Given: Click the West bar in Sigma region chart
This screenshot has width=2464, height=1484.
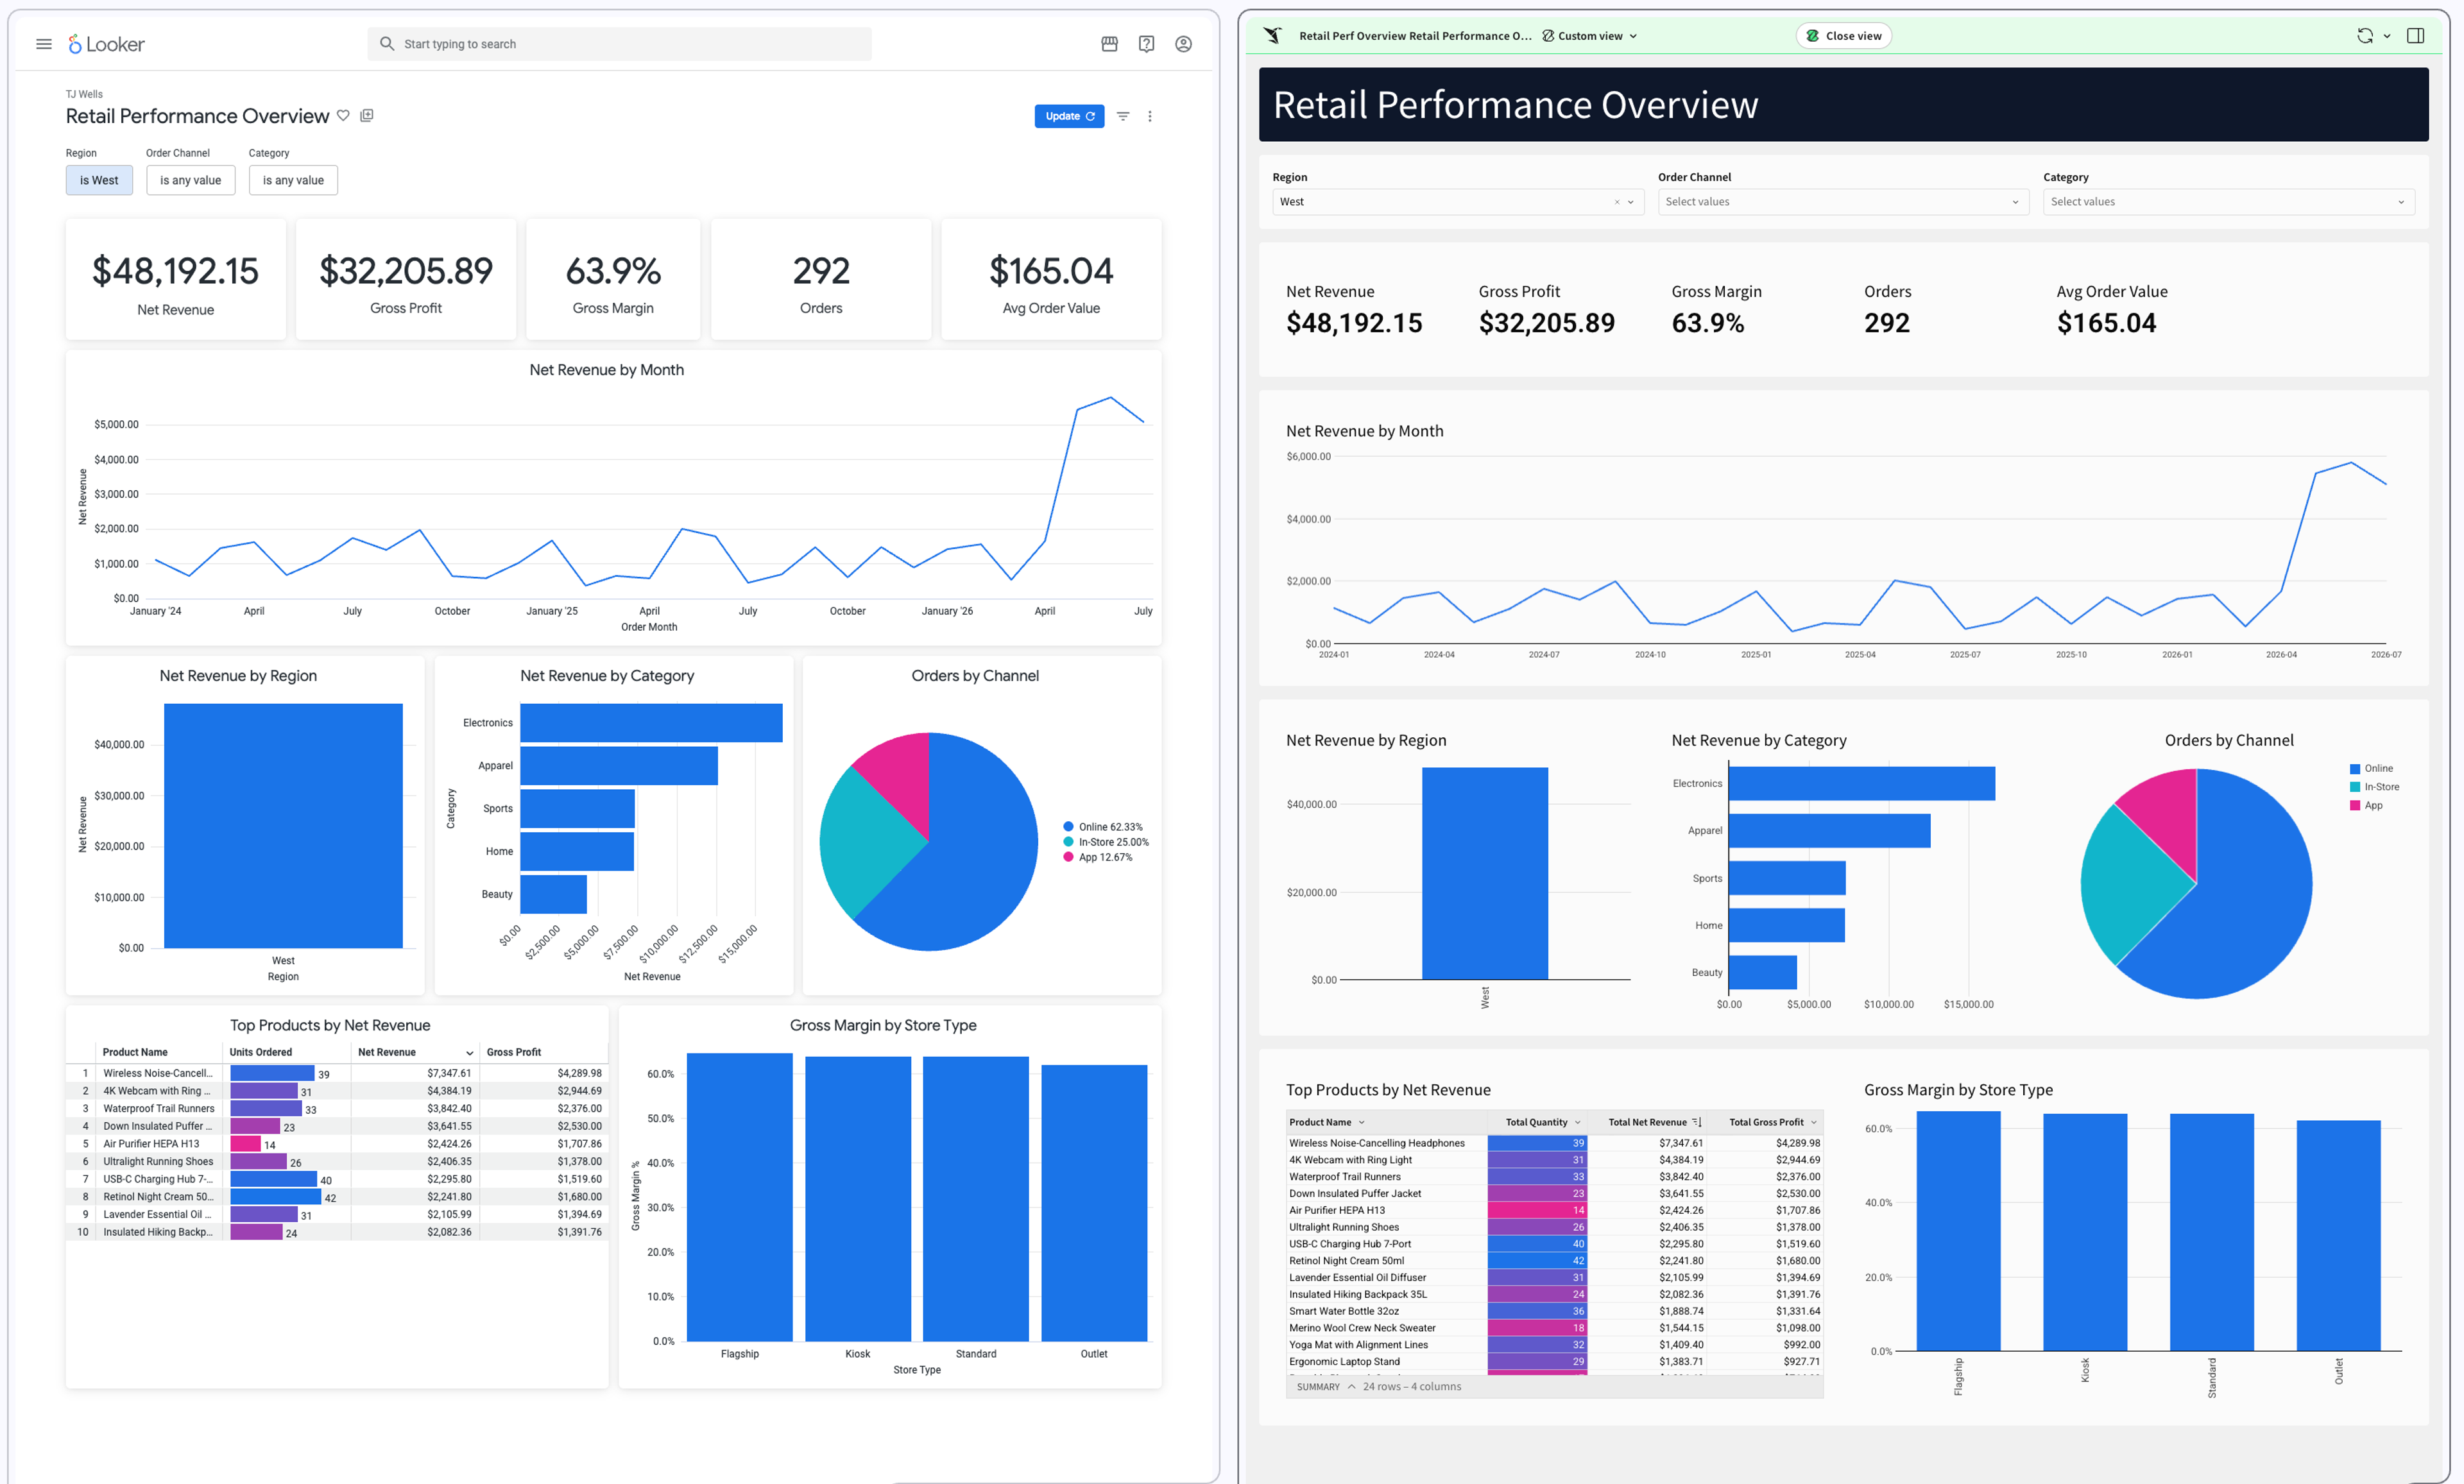Looking at the screenshot, I should pyautogui.click(x=1485, y=873).
